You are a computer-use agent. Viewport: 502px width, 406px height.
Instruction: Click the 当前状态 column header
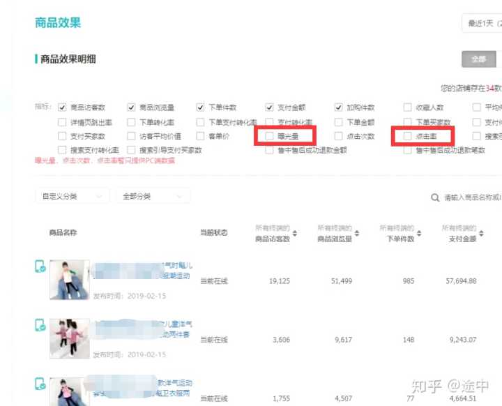[x=214, y=232]
